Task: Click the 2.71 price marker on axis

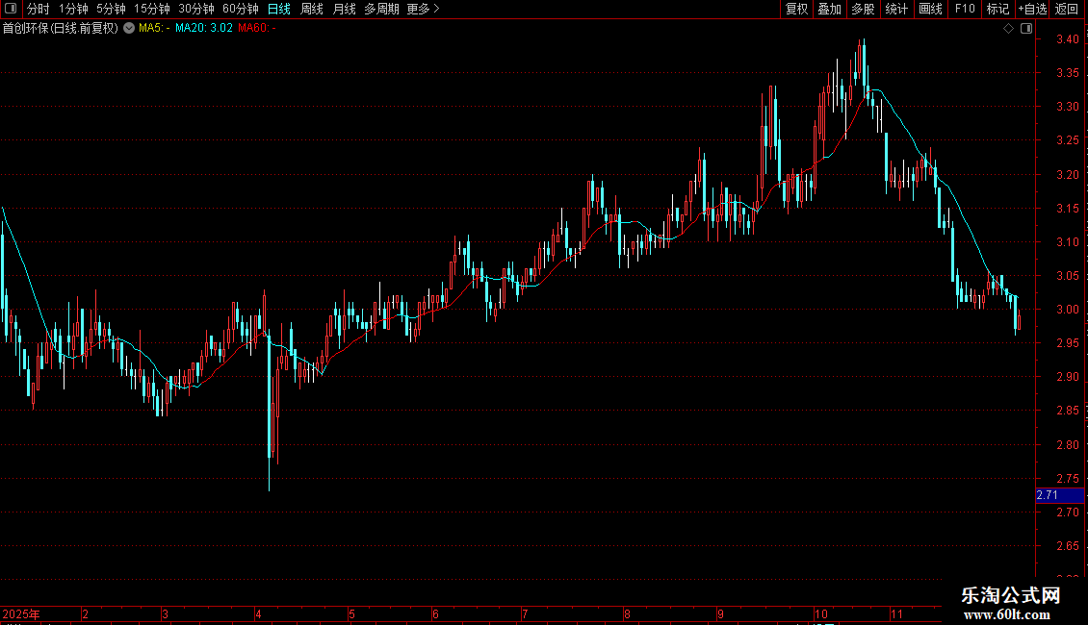Action: click(x=1059, y=495)
